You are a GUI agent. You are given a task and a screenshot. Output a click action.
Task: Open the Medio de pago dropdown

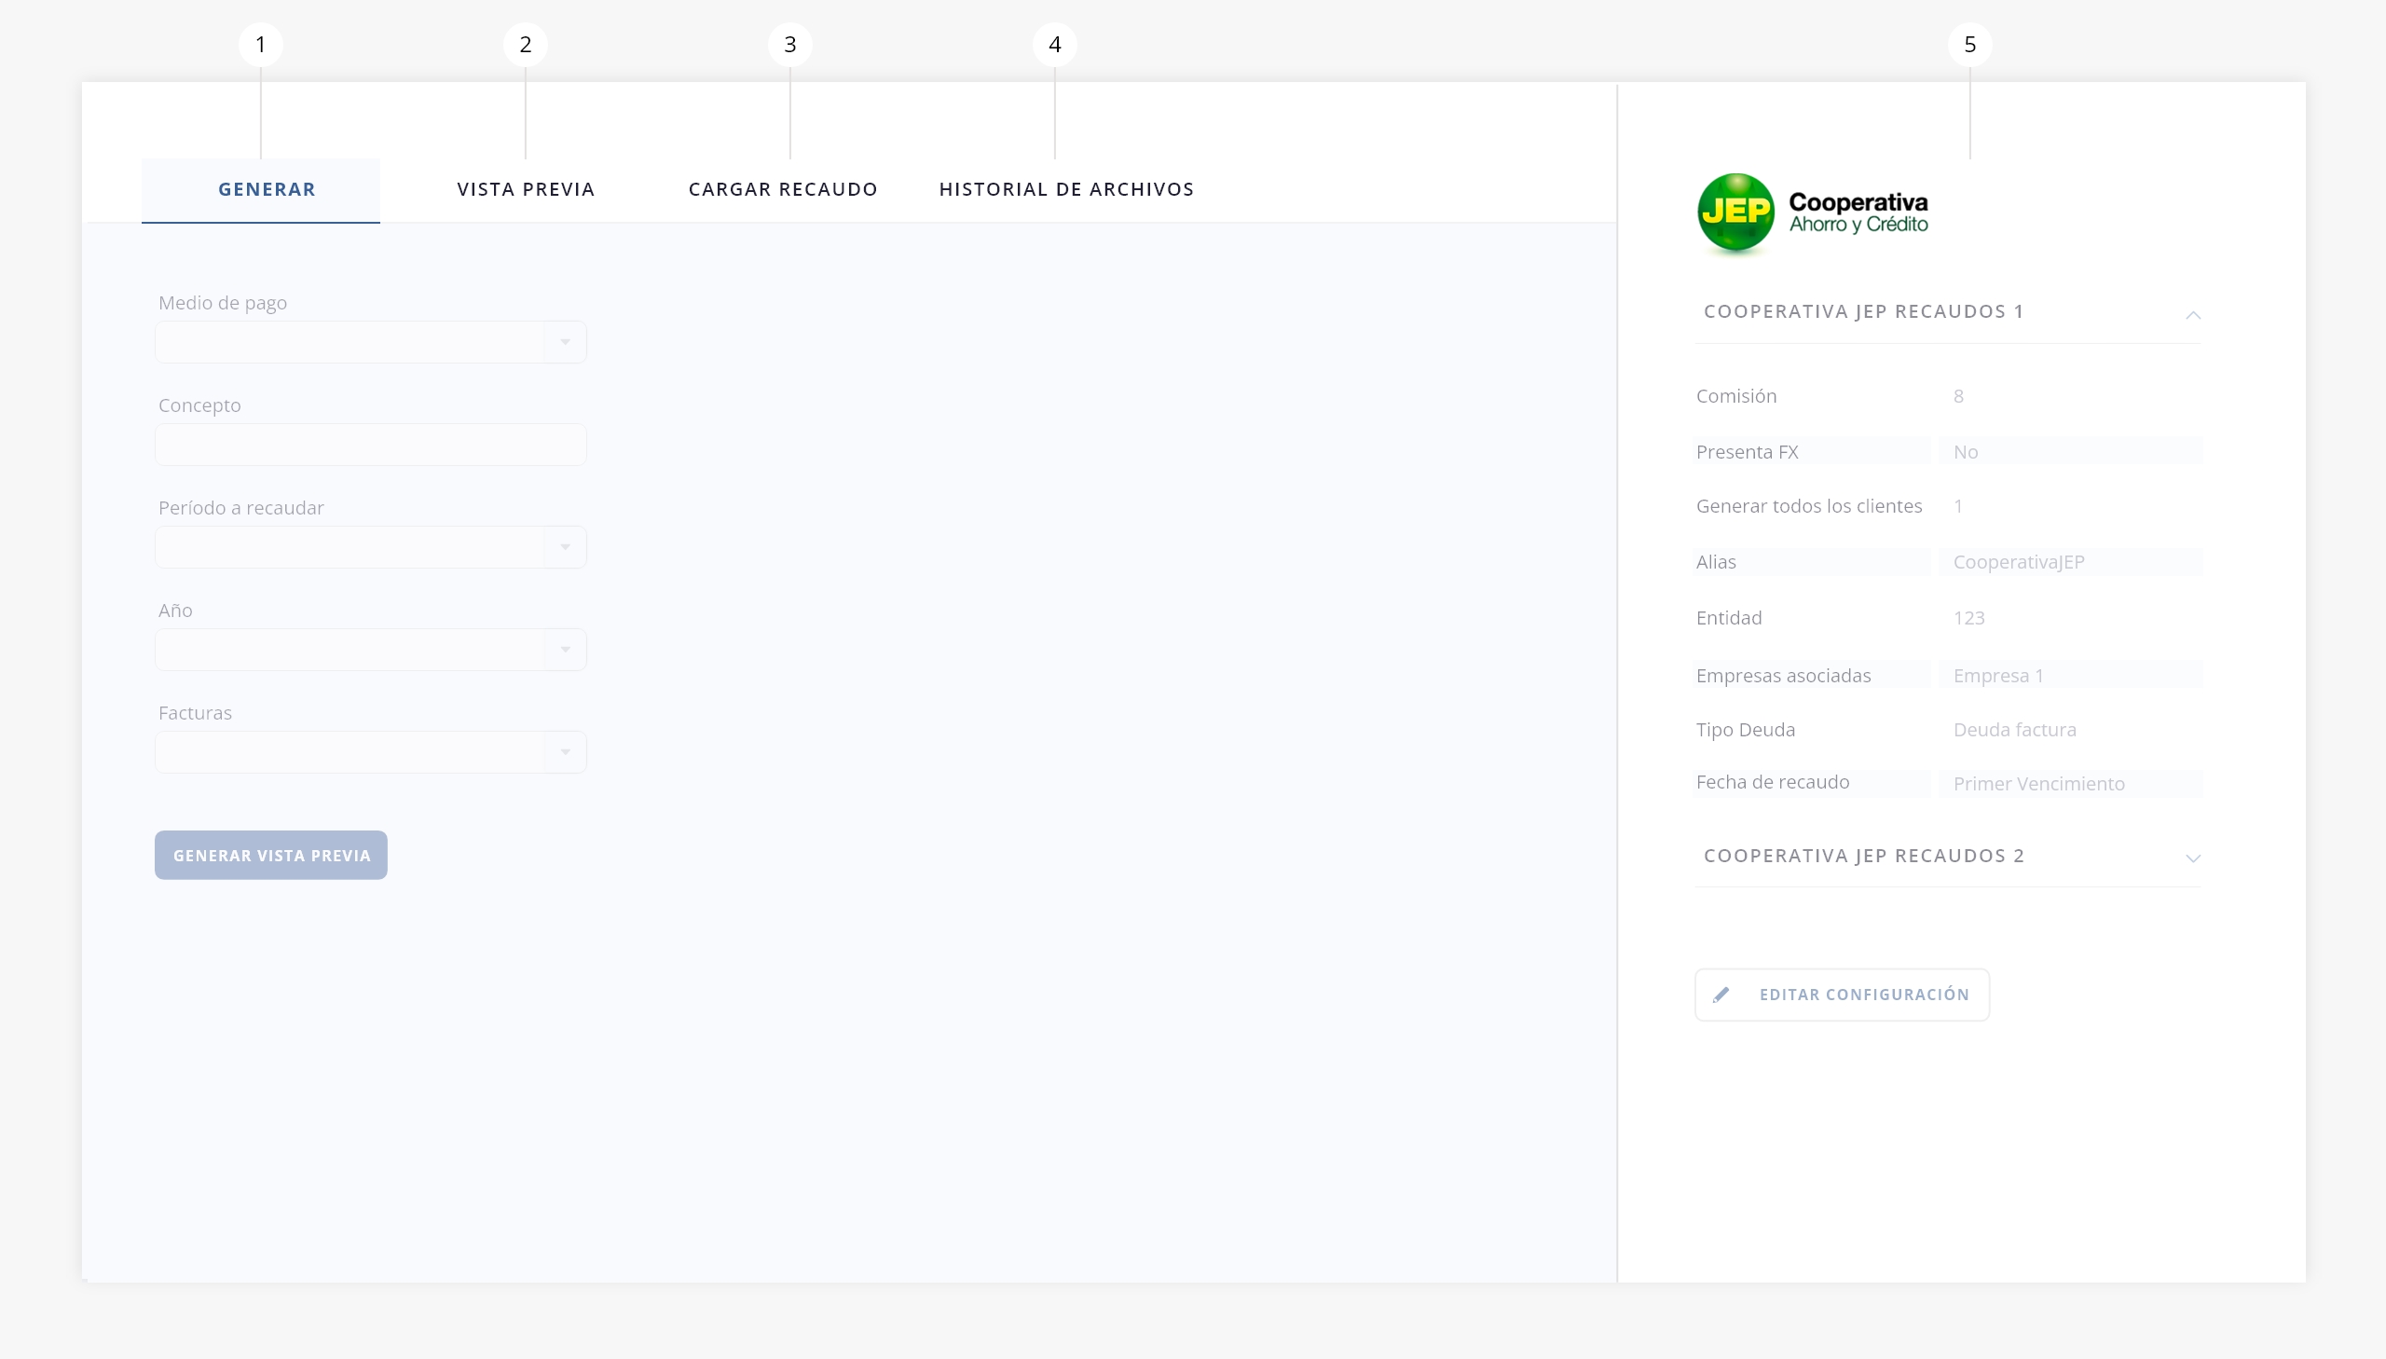coord(370,343)
